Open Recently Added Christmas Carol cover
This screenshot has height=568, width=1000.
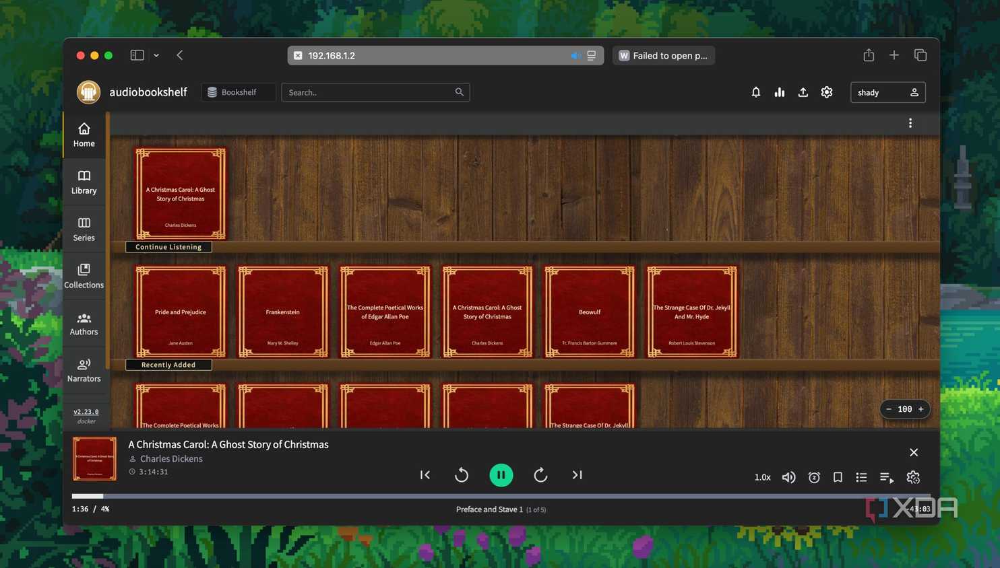(x=487, y=312)
